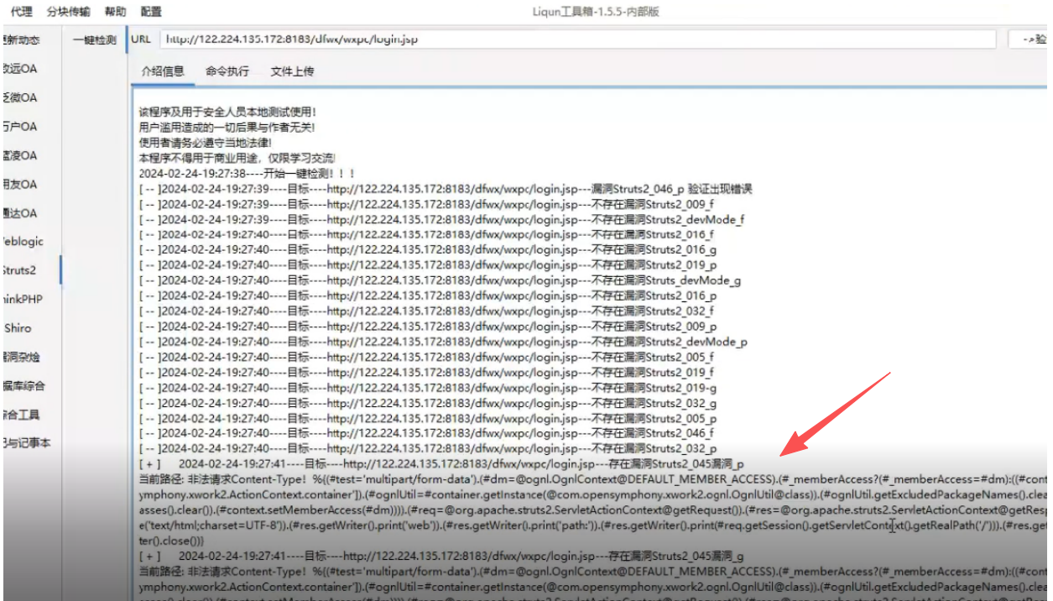
Task: Switch to the 命令执行 tab
Action: coord(227,71)
